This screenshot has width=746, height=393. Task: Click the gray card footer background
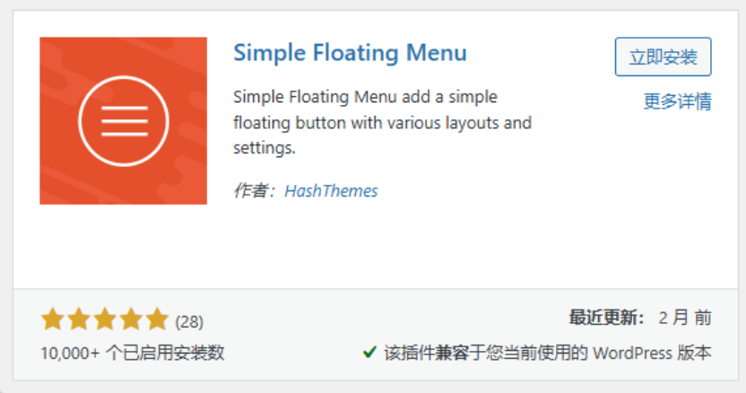(376, 334)
